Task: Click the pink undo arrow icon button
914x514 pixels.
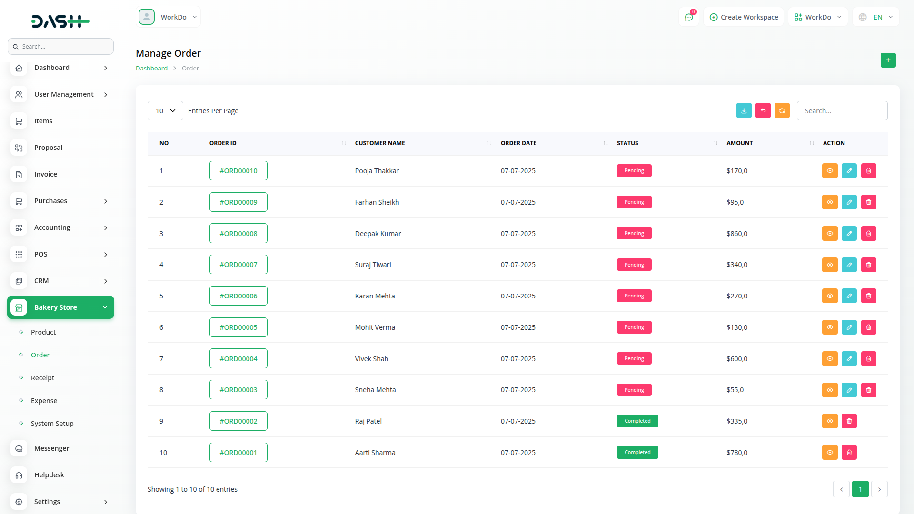Action: tap(763, 110)
